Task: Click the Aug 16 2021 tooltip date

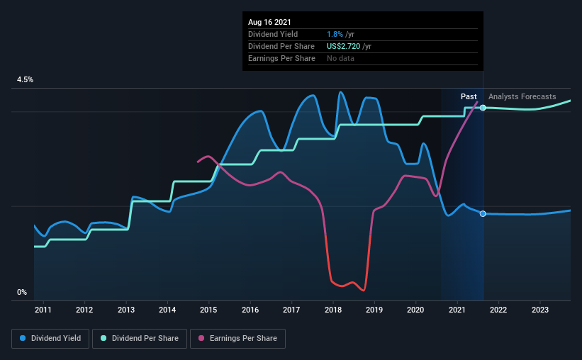Action: [269, 22]
